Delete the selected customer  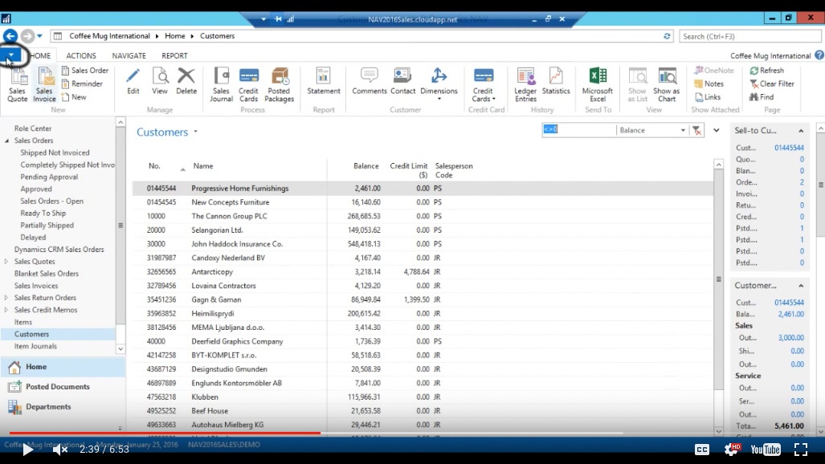[186, 82]
